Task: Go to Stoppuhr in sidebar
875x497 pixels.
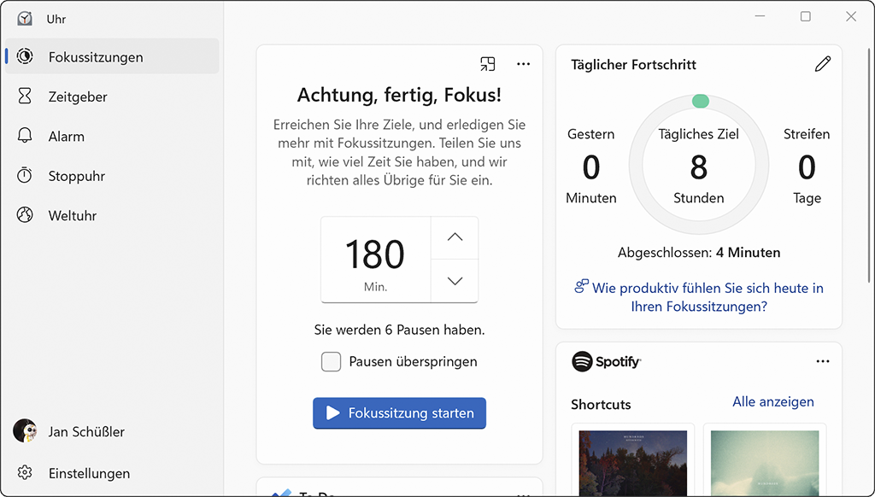Action: (x=77, y=176)
